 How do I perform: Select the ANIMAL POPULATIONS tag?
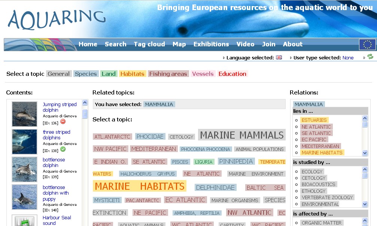coord(260,149)
